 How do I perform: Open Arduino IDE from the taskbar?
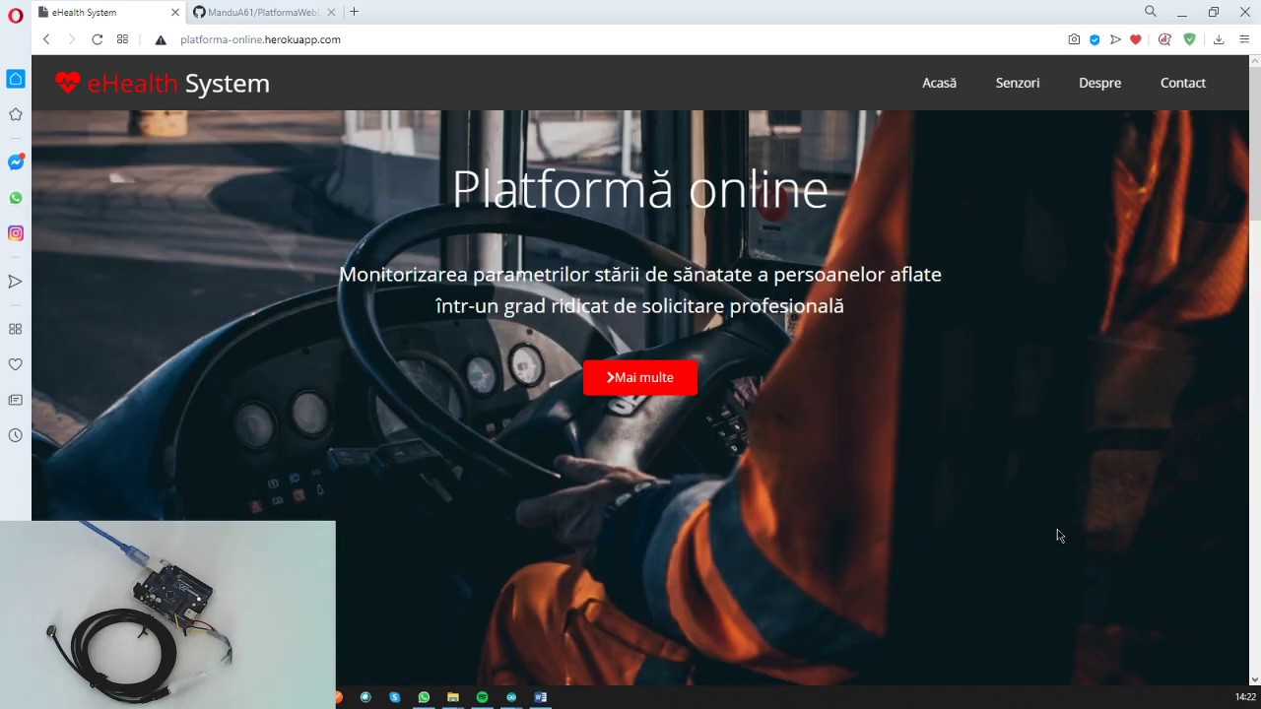click(511, 697)
